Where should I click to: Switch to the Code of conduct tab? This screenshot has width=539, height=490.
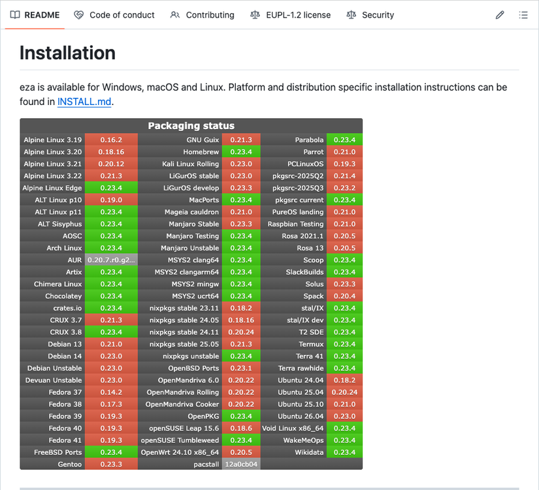tap(114, 14)
